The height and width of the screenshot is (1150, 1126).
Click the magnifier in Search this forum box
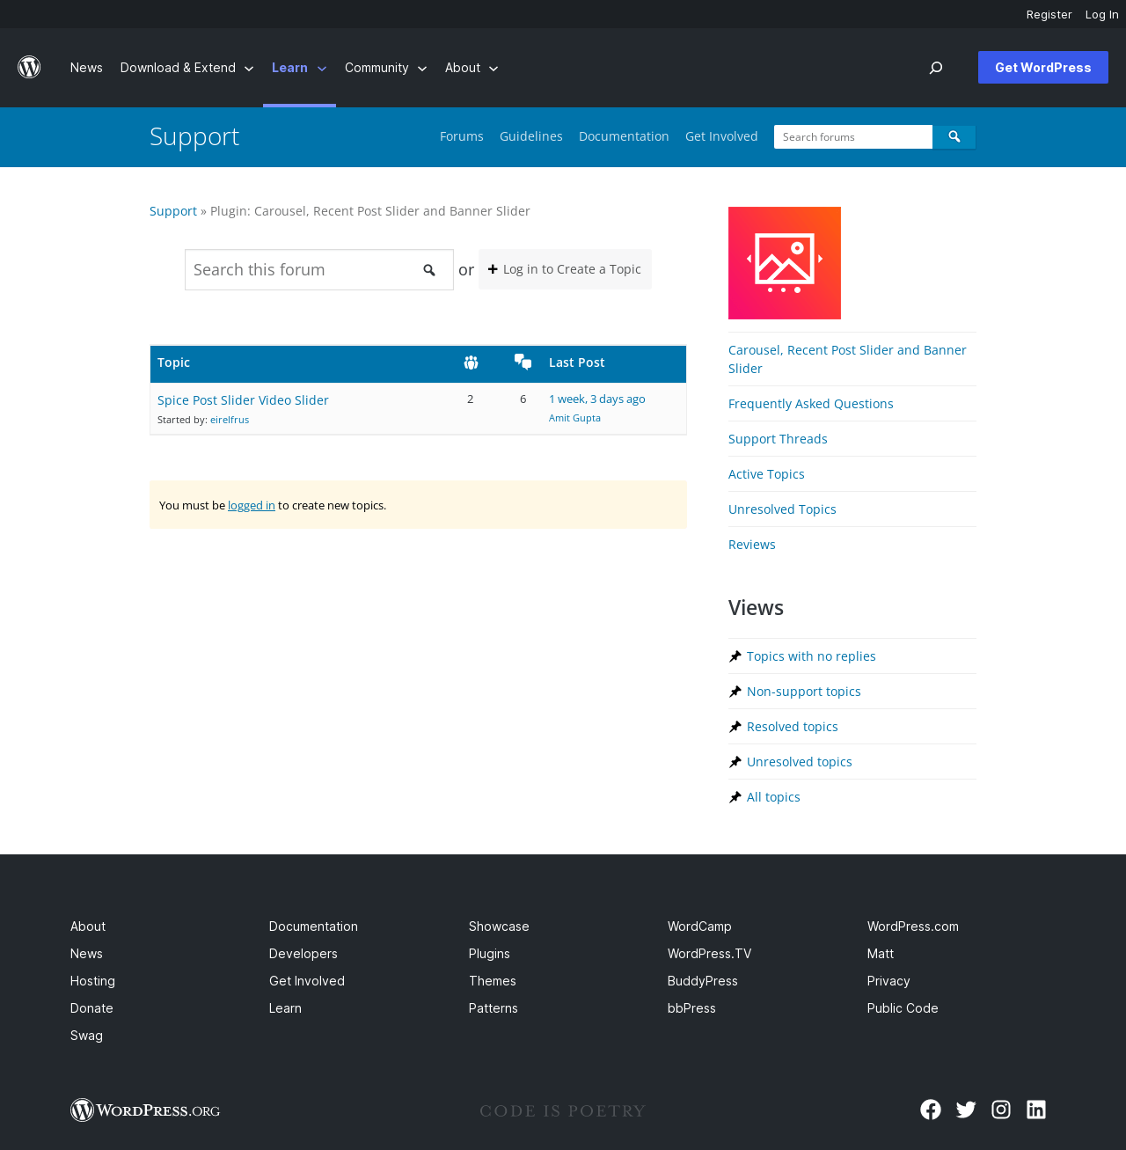click(429, 270)
